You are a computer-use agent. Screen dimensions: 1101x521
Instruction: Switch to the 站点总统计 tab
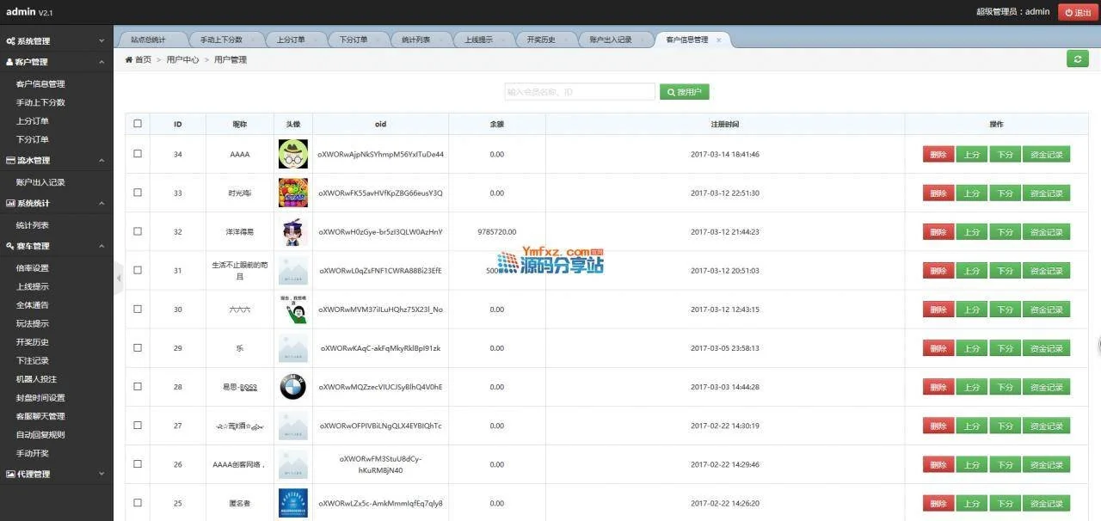[148, 40]
